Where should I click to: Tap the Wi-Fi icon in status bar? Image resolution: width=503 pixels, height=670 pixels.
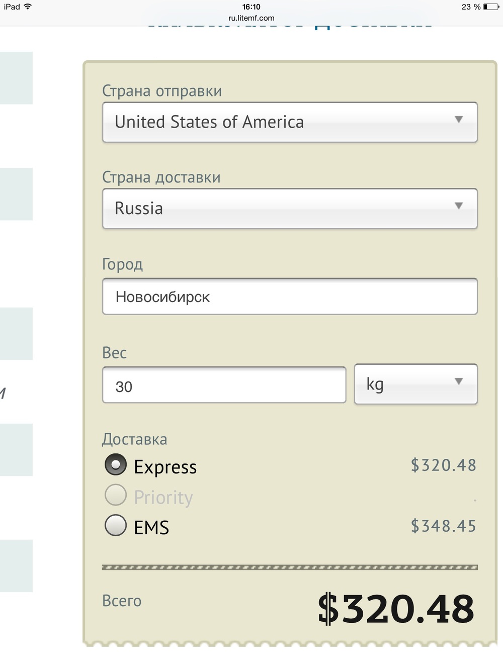pyautogui.click(x=28, y=7)
